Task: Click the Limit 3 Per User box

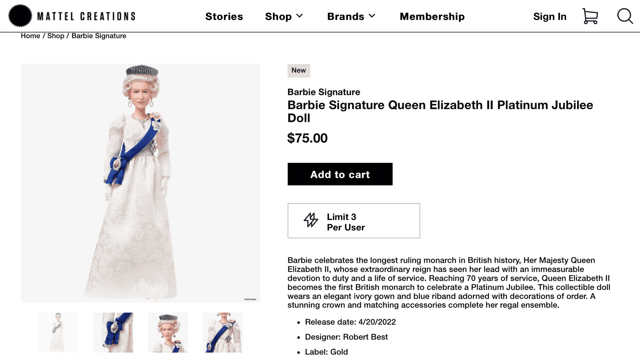Action: 354,221
